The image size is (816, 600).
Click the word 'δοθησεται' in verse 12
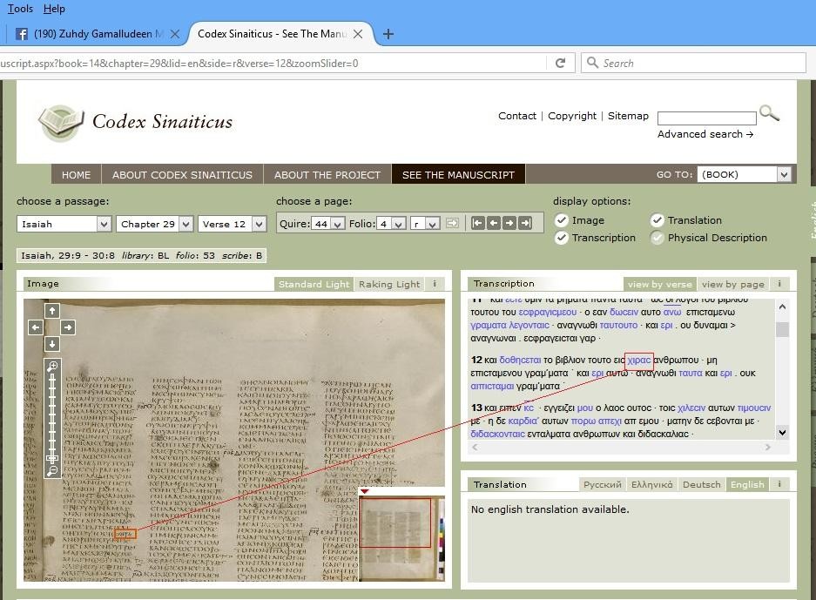(520, 361)
